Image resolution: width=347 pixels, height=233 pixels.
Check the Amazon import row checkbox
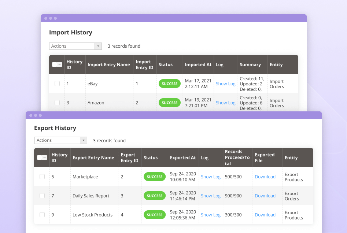(57, 103)
